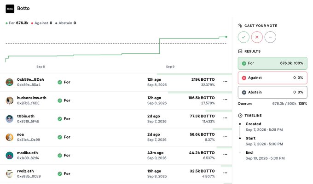Click the Results chart icon

click(240, 51)
